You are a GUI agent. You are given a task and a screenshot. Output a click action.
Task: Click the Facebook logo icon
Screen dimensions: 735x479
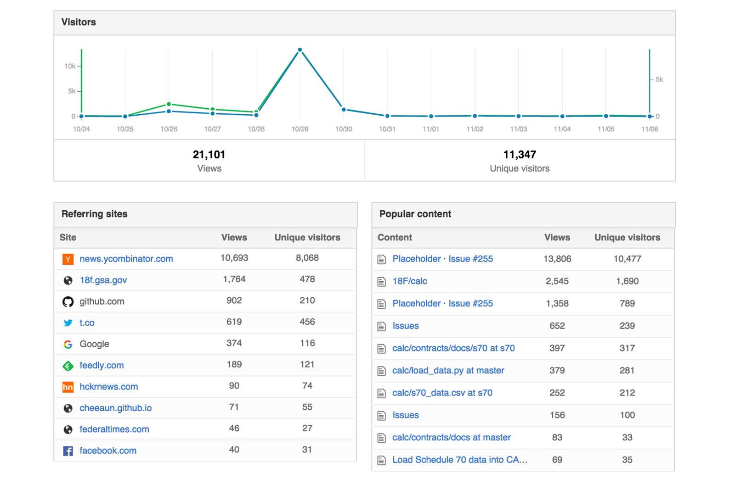point(68,451)
